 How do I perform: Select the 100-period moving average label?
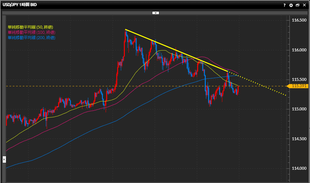(x=31, y=32)
